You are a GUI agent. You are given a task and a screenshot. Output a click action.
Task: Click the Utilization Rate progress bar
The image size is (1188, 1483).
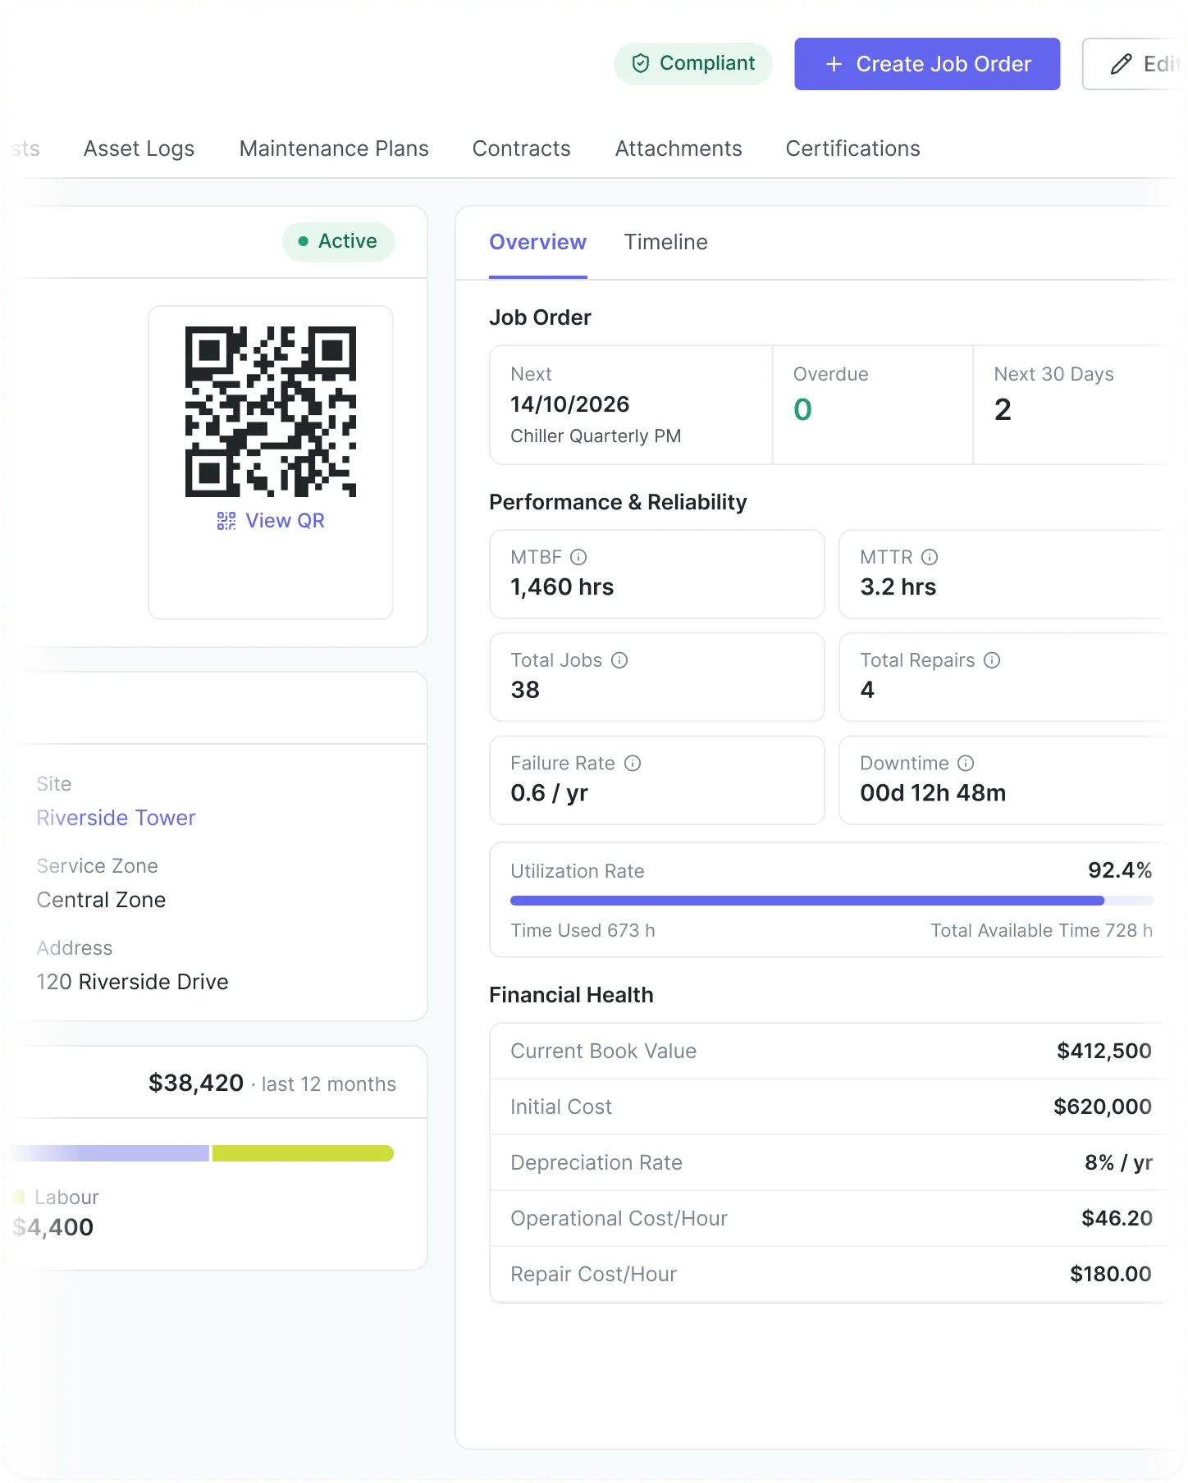point(831,901)
